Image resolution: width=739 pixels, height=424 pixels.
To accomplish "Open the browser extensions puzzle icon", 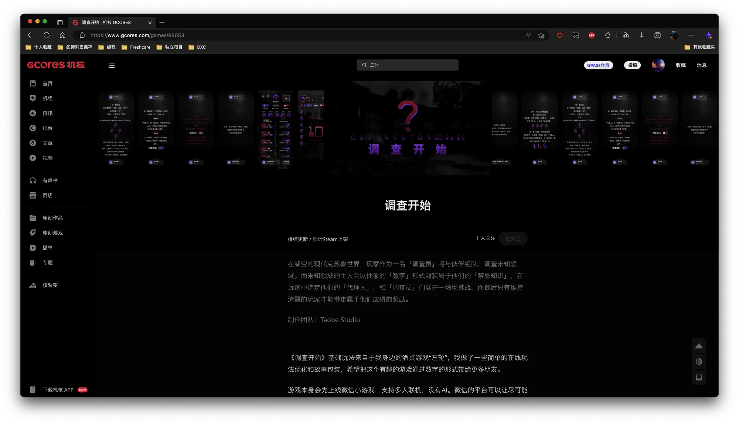I will click(608, 35).
